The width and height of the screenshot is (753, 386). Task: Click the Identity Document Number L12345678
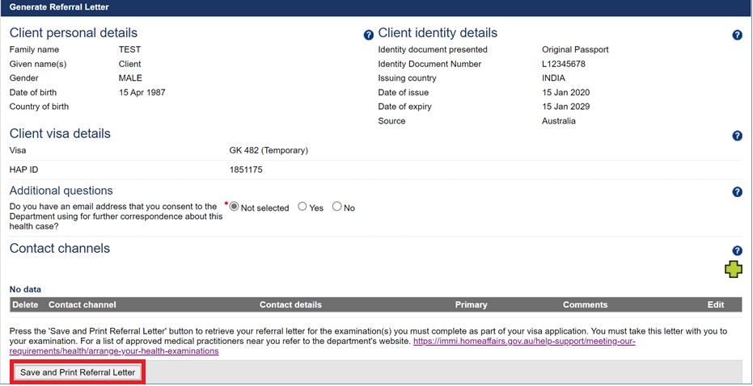(x=564, y=64)
